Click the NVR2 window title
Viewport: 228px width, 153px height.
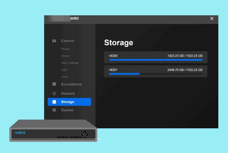coord(74,18)
